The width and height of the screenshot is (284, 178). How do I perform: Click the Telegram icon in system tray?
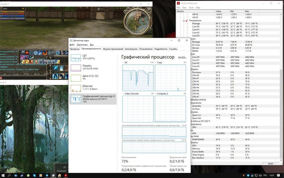click(248, 175)
